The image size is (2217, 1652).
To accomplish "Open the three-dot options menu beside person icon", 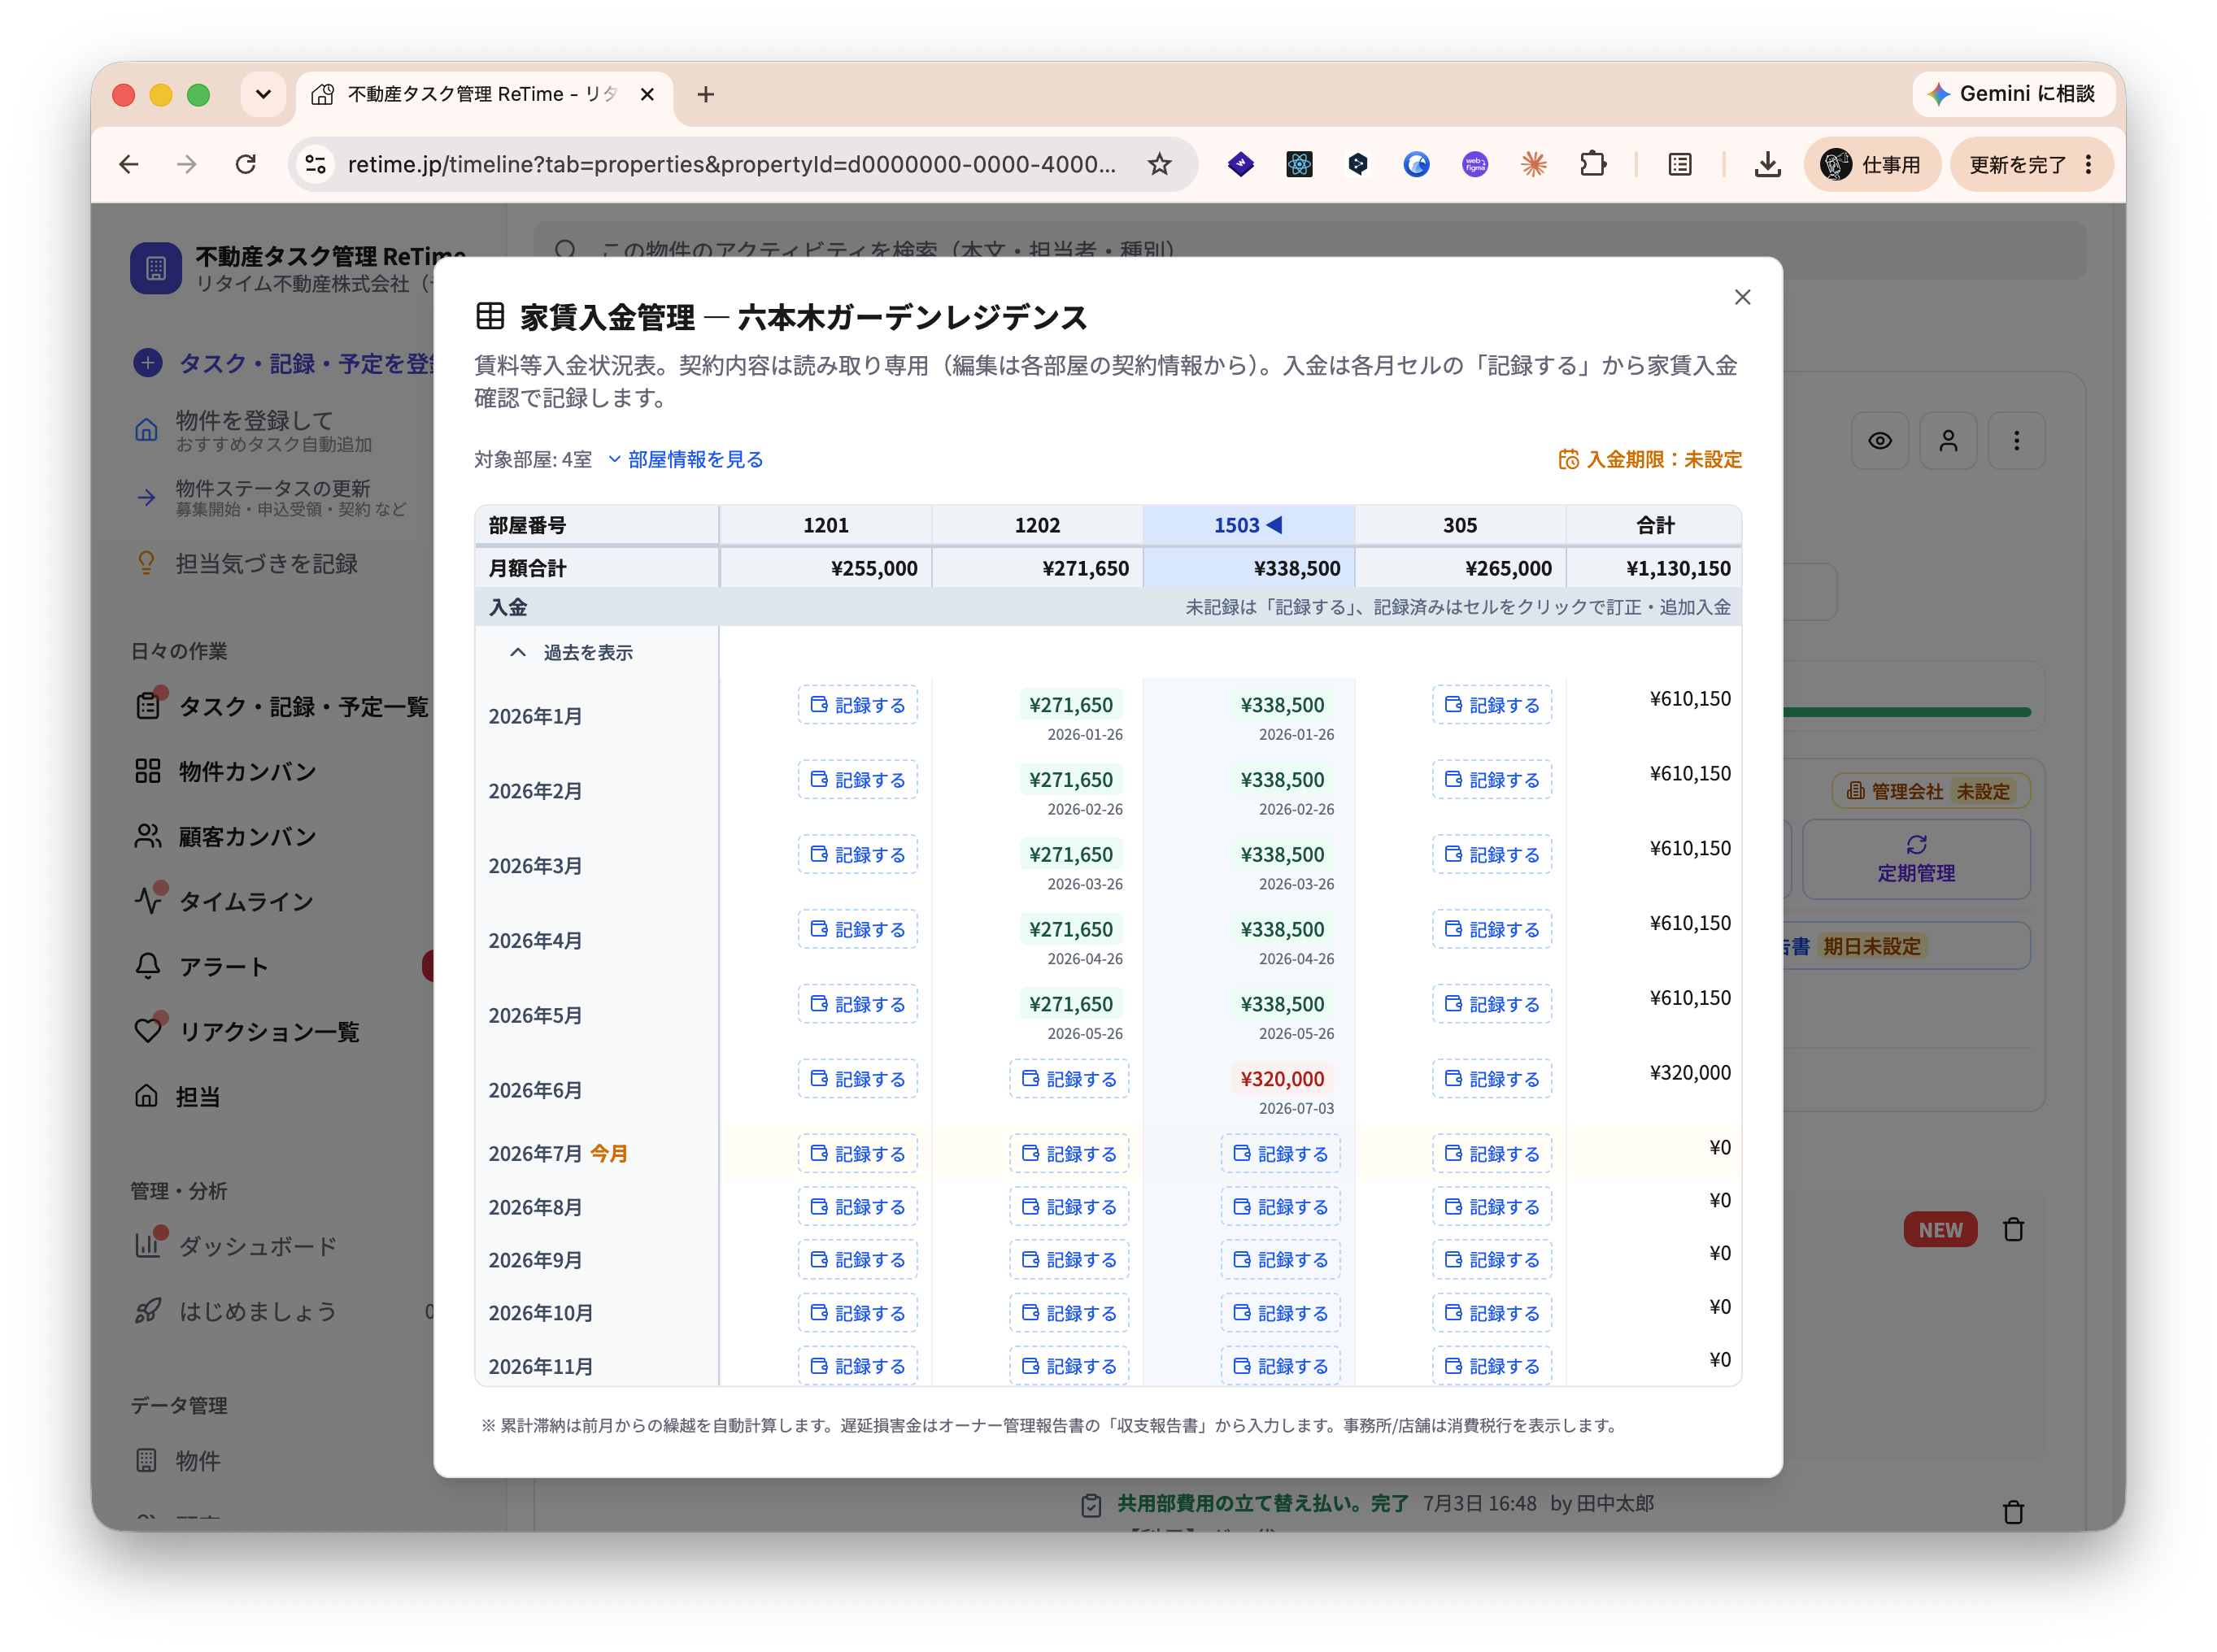I will [2016, 441].
